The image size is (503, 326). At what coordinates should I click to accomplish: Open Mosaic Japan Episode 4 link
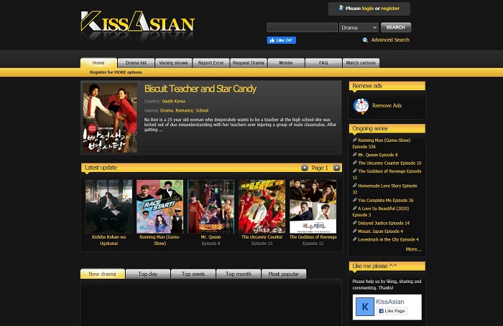click(x=380, y=231)
